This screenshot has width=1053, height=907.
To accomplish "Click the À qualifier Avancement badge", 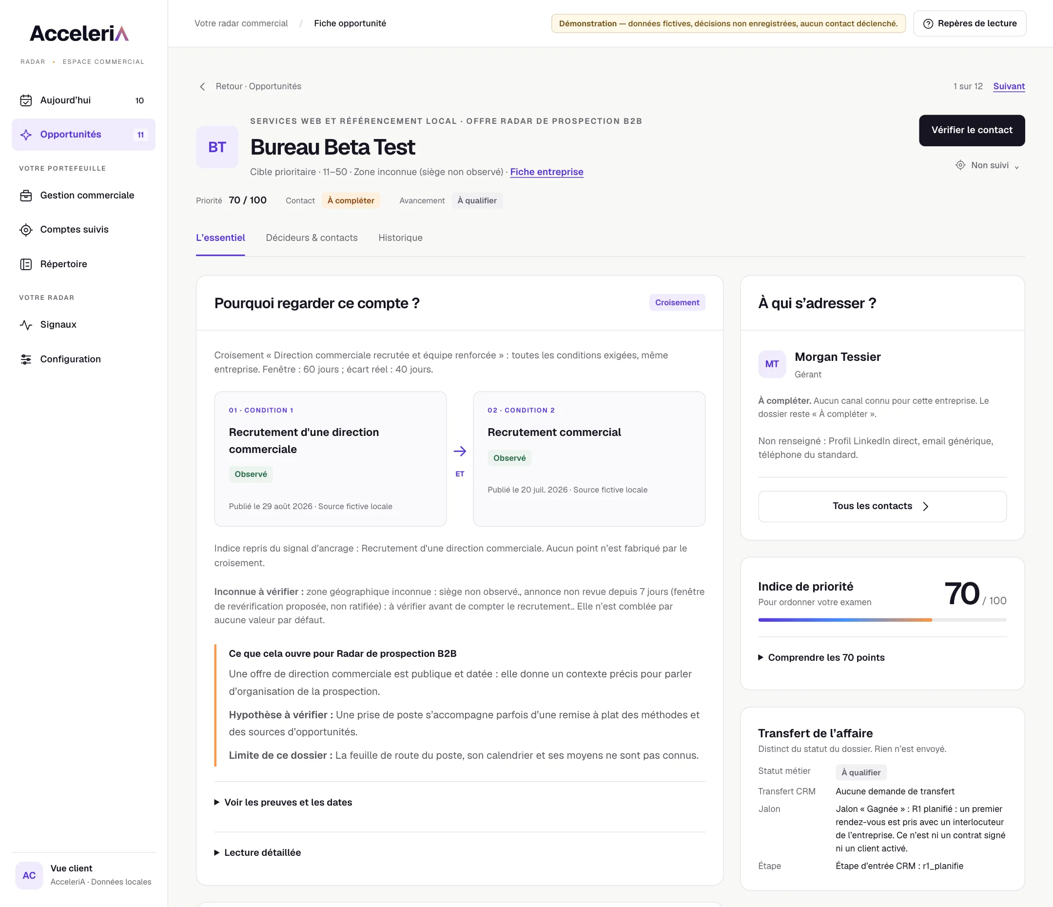I will 477,201.
